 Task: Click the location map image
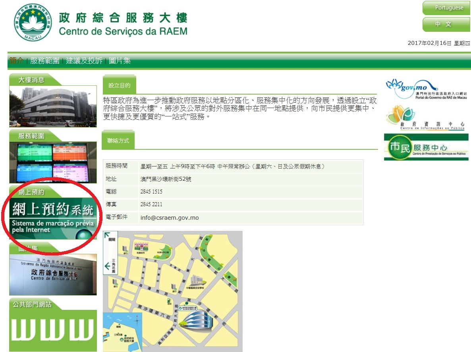[172, 291]
